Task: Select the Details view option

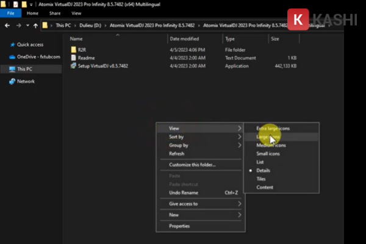Action: [264, 170]
